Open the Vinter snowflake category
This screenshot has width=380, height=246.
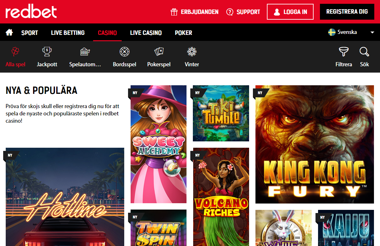pos(192,52)
